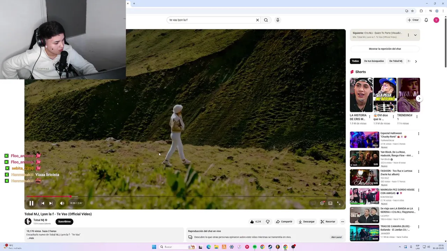The height and width of the screenshot is (251, 447).
Task: Open YouTube notifications bell
Action: pyautogui.click(x=426, y=20)
